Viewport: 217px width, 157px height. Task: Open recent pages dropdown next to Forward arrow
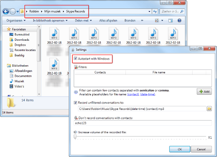(18, 12)
